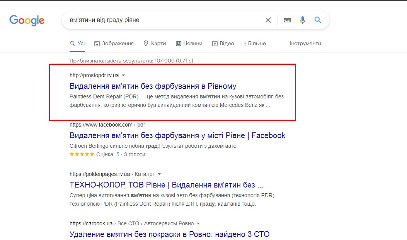Expand the dropdown arrow next to prostopdr.rv.ua
The height and width of the screenshot is (240, 407).
click(x=123, y=75)
